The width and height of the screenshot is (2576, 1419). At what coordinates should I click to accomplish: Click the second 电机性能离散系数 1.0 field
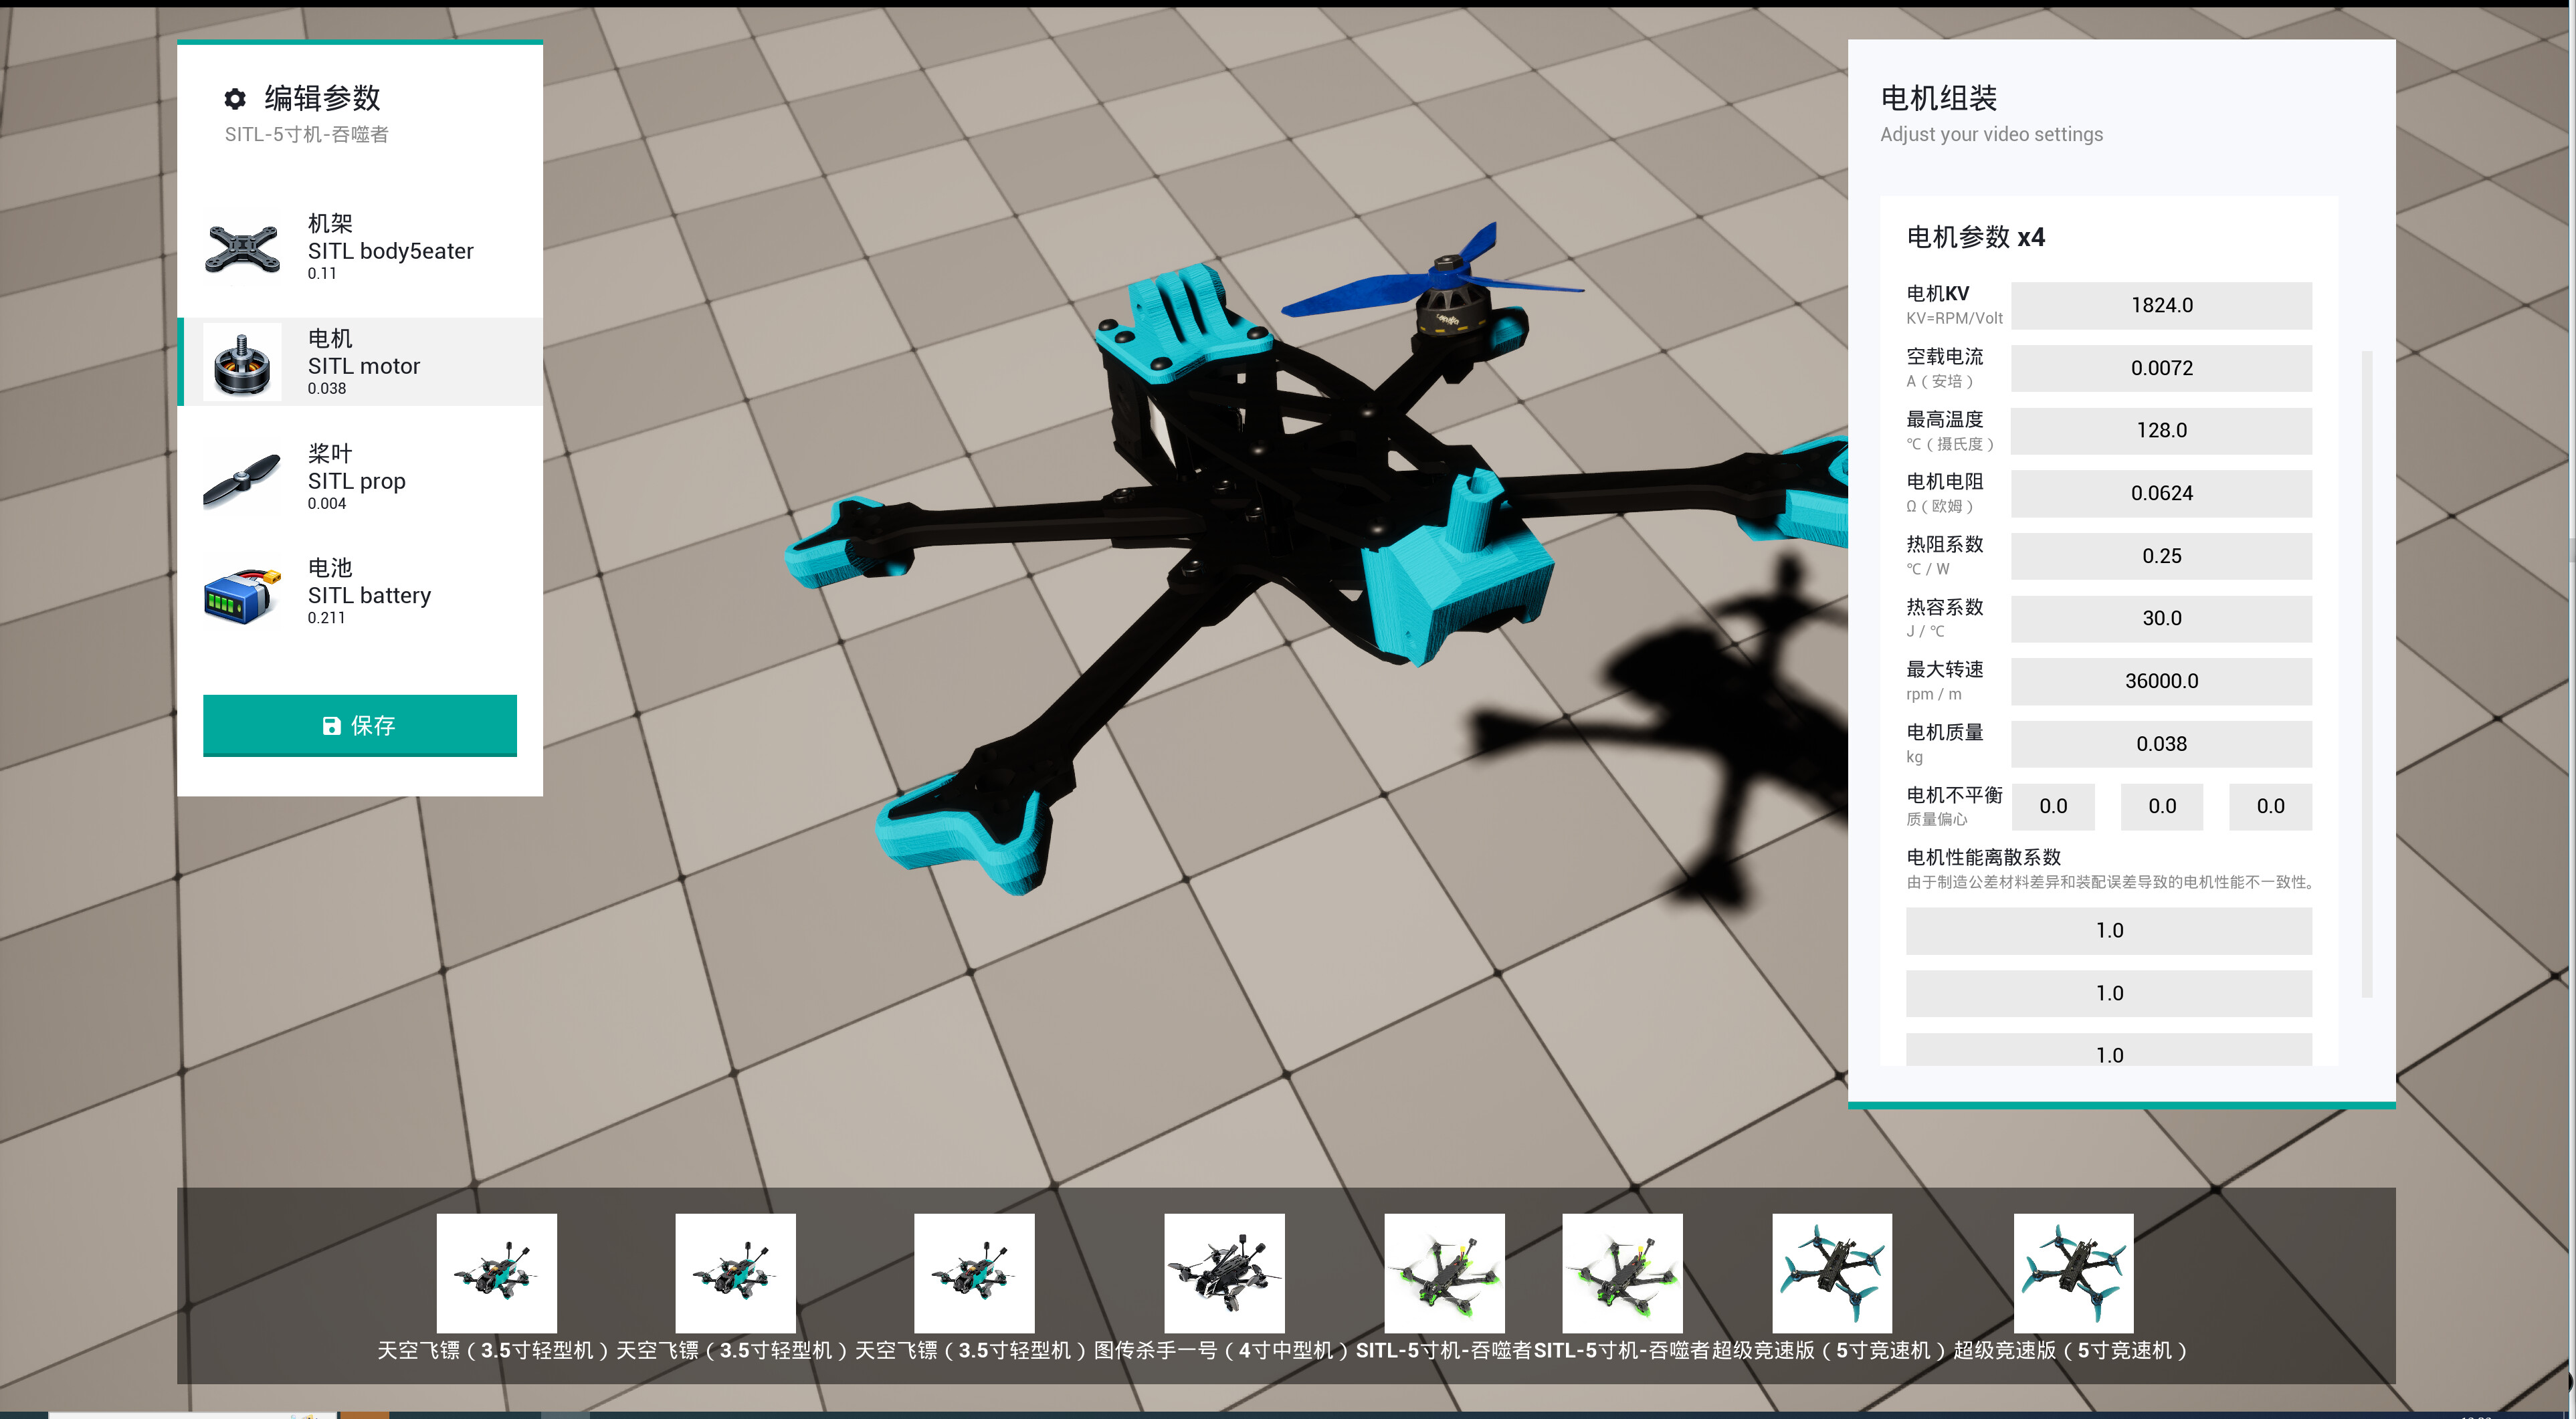point(2109,993)
